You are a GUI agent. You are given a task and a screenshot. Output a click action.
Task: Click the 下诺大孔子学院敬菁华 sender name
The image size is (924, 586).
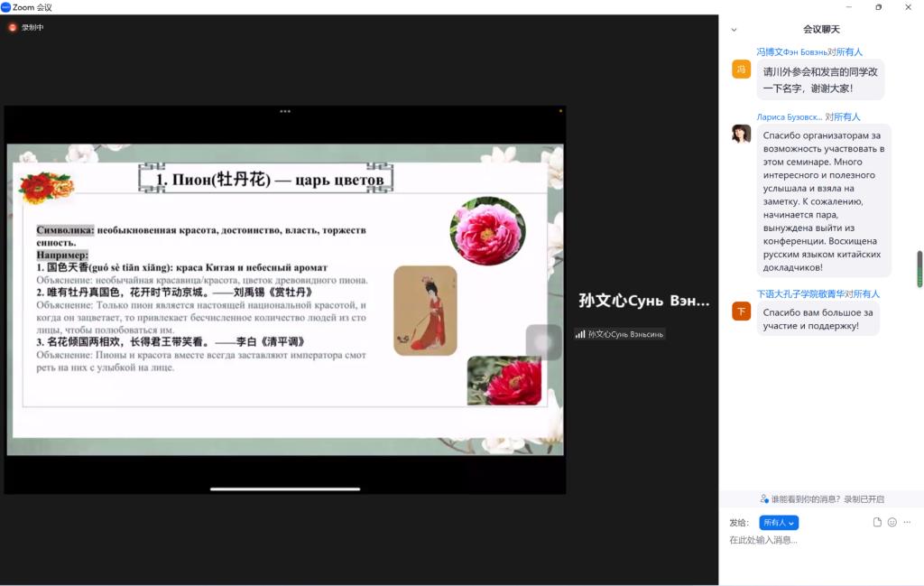(799, 294)
